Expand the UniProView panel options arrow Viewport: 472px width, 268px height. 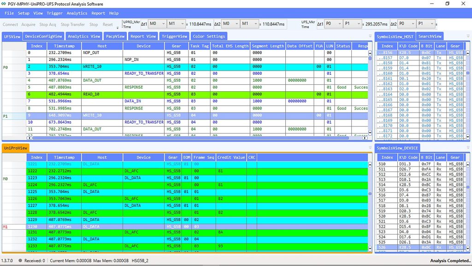[x=370, y=148]
